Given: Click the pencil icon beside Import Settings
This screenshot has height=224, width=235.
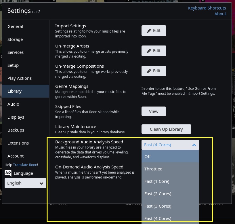Looking at the screenshot, I should tap(149, 31).
